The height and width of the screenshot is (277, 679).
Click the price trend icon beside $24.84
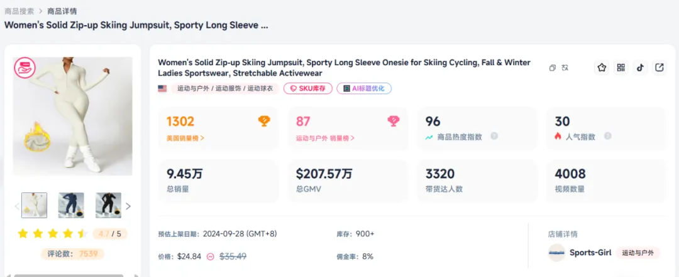point(211,256)
